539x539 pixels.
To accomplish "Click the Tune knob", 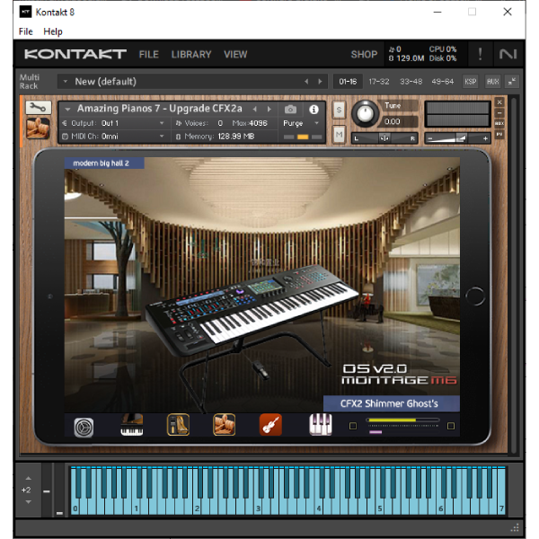I will [365, 113].
